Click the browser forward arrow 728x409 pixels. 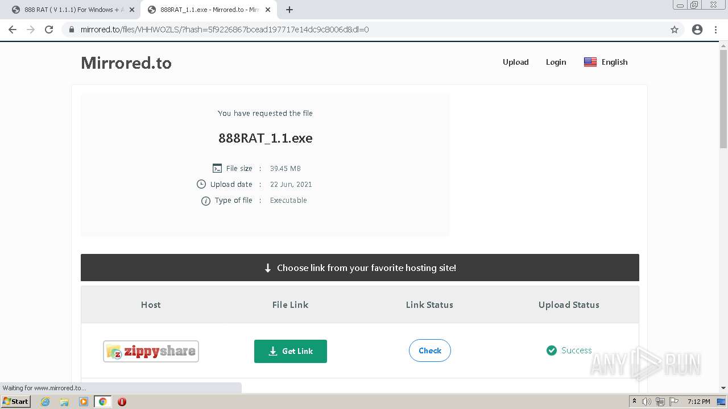point(31,30)
